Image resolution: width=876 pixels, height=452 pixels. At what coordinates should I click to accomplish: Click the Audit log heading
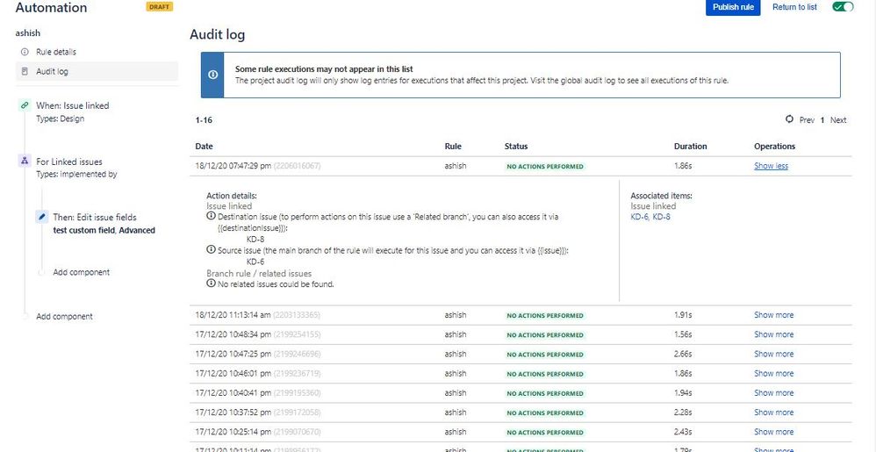pos(218,34)
